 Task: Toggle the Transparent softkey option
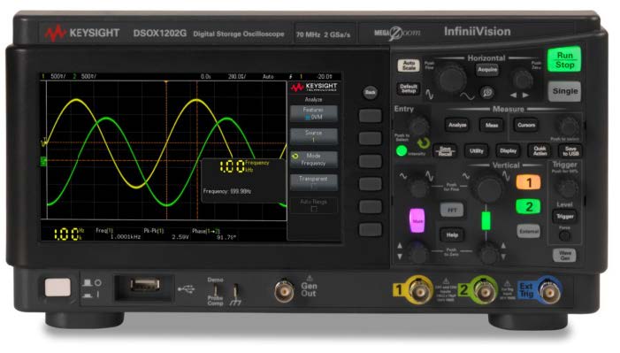(314, 182)
